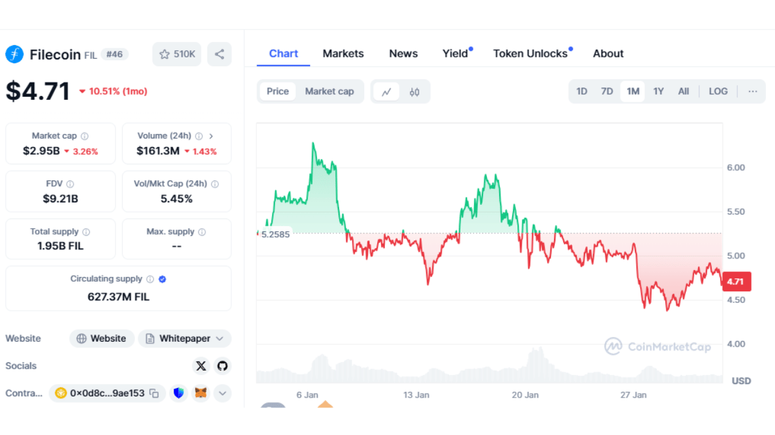The width and height of the screenshot is (775, 435).
Task: Click the MetaMask fox icon
Action: (x=201, y=393)
